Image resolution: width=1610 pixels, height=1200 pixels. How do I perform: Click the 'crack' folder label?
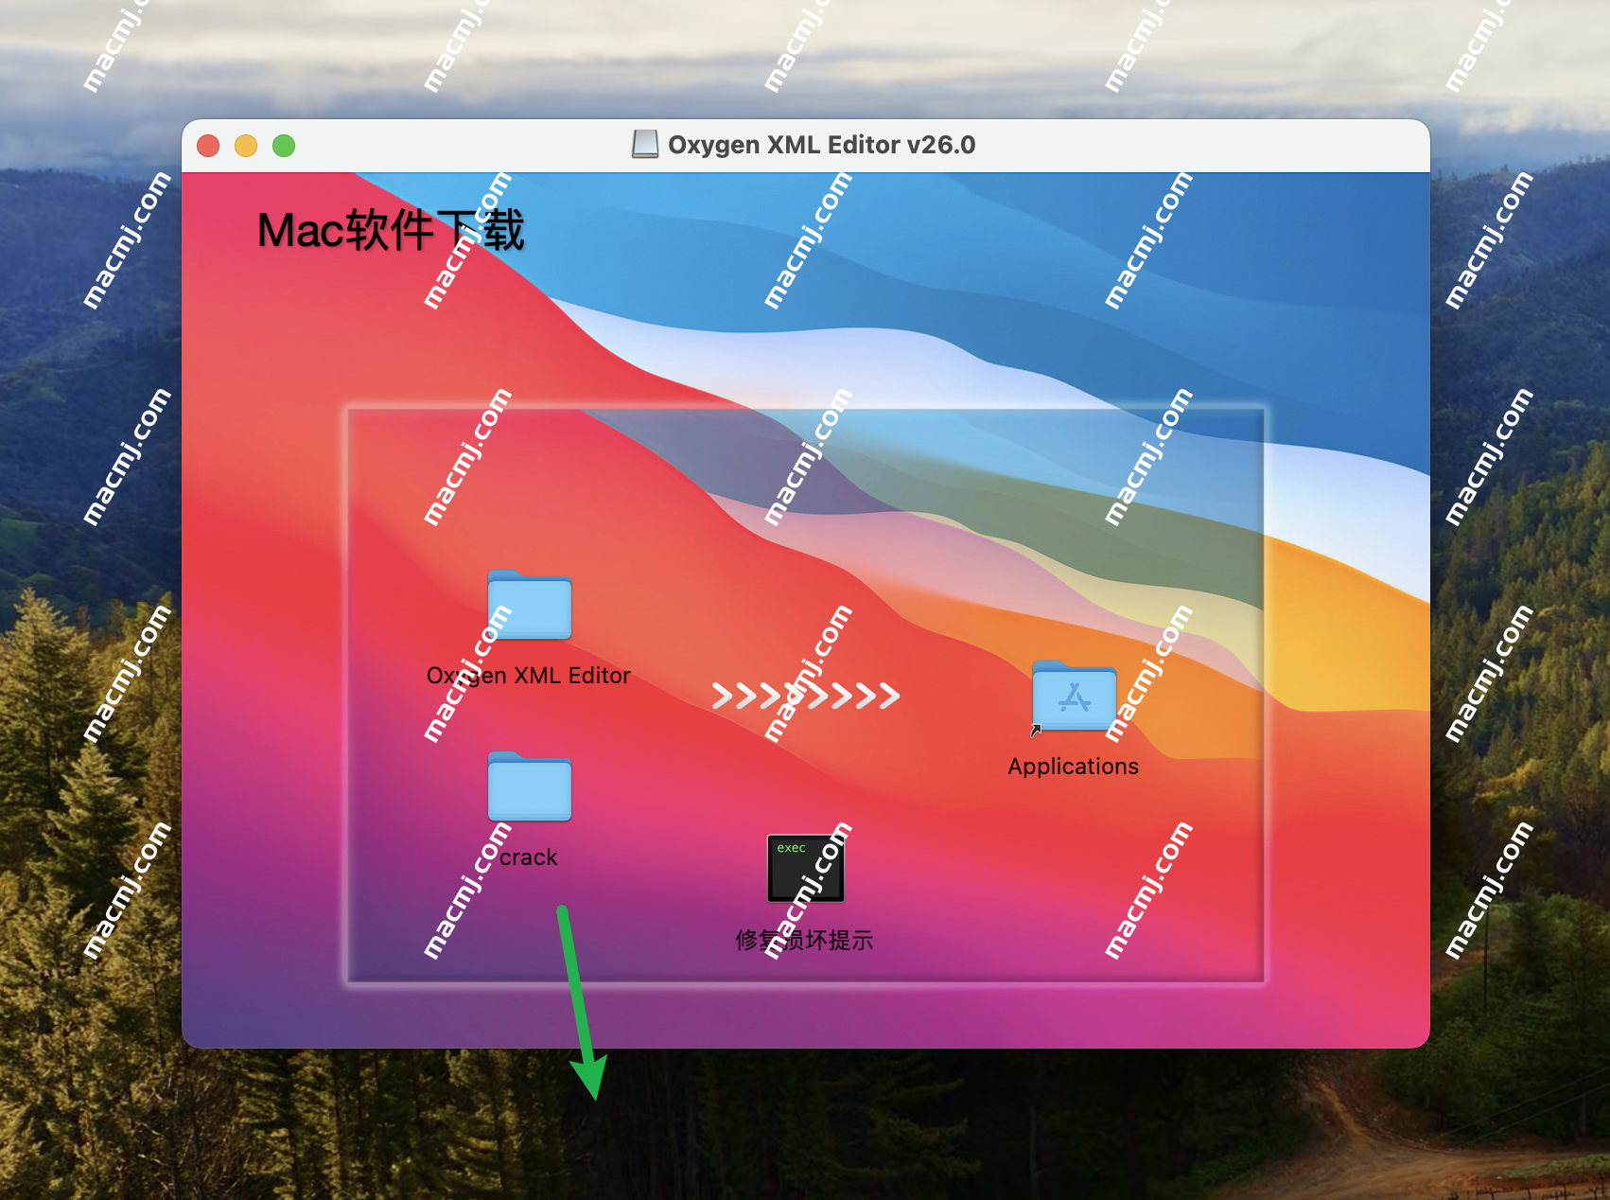(x=528, y=857)
